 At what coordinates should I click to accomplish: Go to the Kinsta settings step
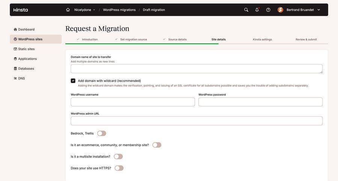(x=262, y=39)
